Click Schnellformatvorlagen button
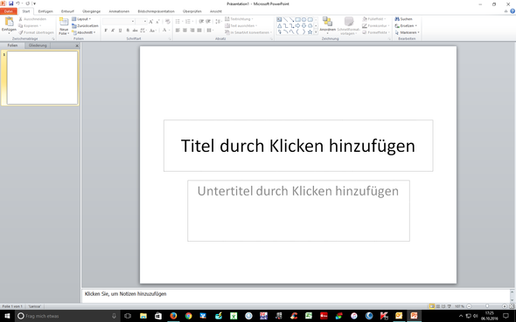The height and width of the screenshot is (322, 516). (x=348, y=25)
